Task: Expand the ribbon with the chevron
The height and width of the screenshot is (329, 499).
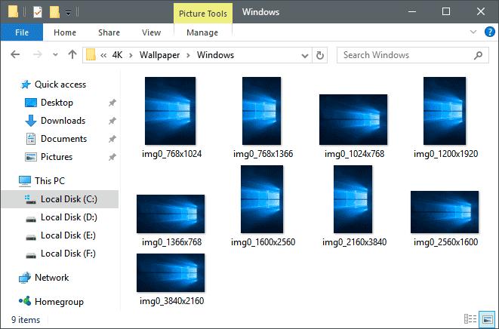Action: tap(473, 32)
